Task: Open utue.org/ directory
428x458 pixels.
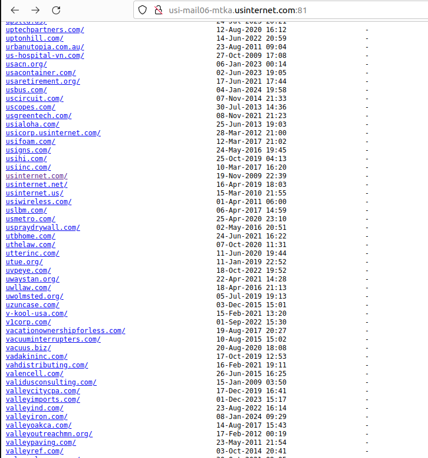Action: pyautogui.click(x=24, y=262)
